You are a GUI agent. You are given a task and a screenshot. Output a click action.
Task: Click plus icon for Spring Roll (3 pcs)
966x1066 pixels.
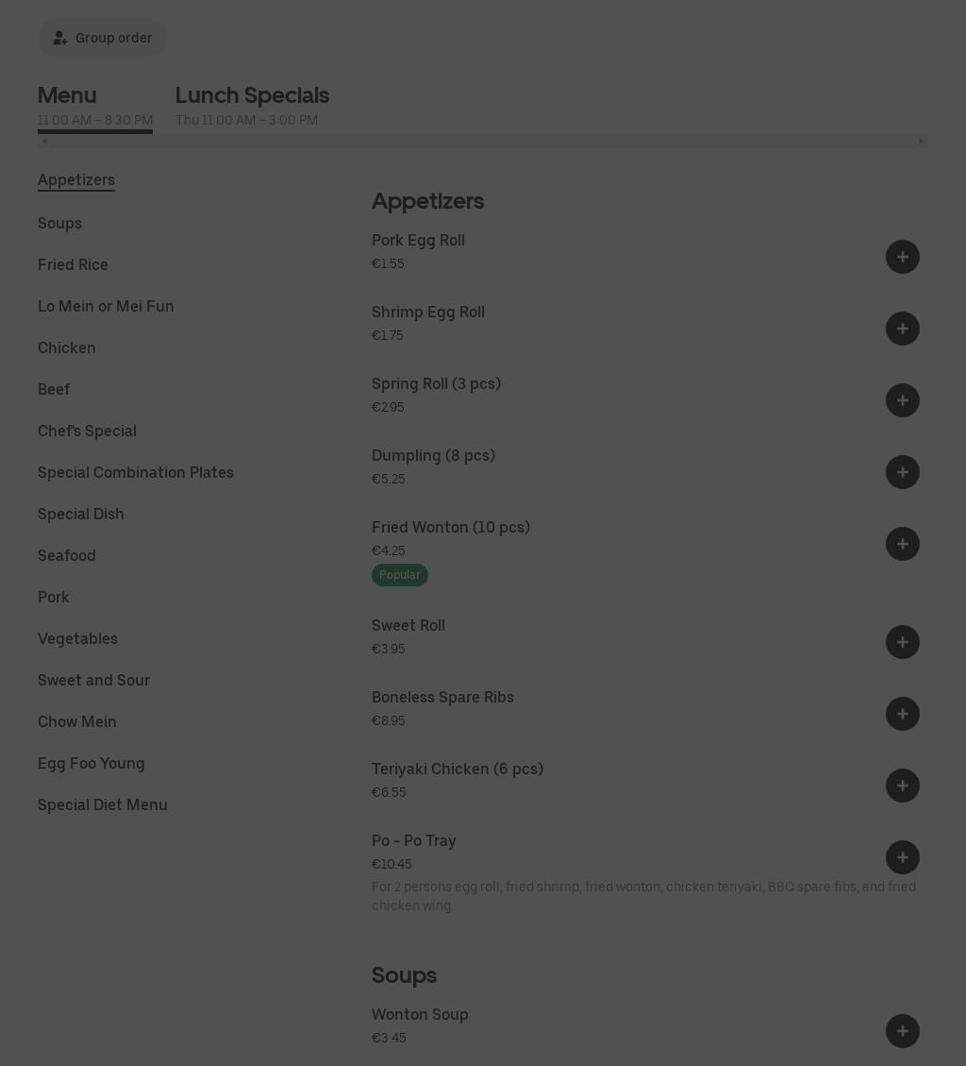(x=902, y=400)
